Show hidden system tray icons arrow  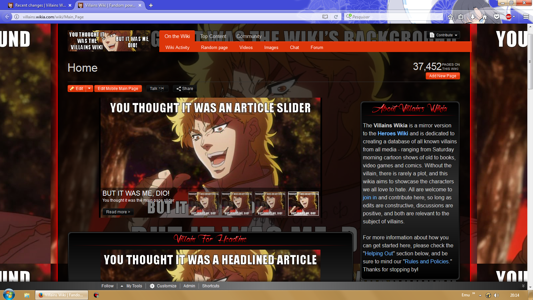click(x=480, y=295)
